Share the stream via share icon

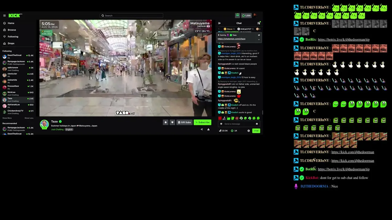pos(202,130)
